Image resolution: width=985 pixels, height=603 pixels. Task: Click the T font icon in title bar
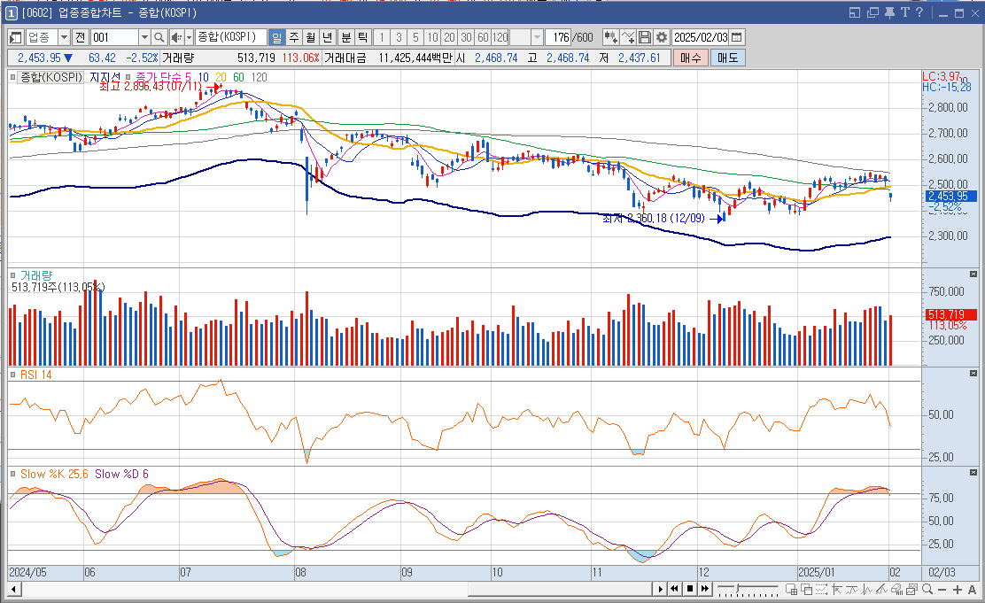904,12
